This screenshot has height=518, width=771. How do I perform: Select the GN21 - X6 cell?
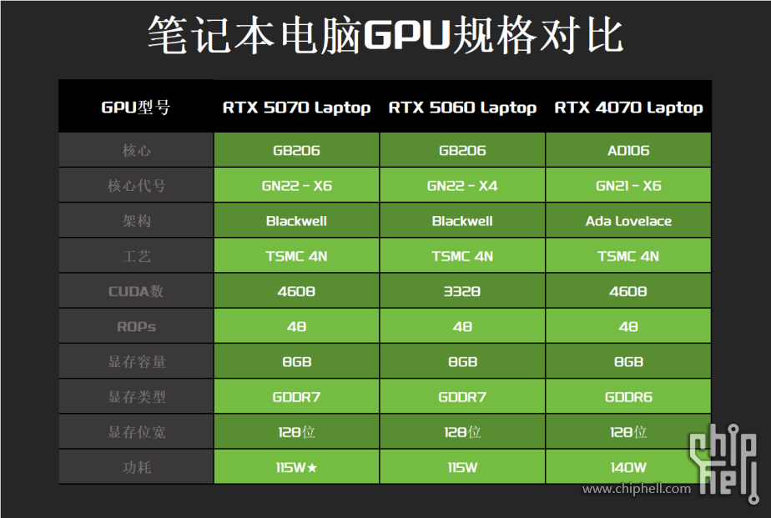click(628, 186)
